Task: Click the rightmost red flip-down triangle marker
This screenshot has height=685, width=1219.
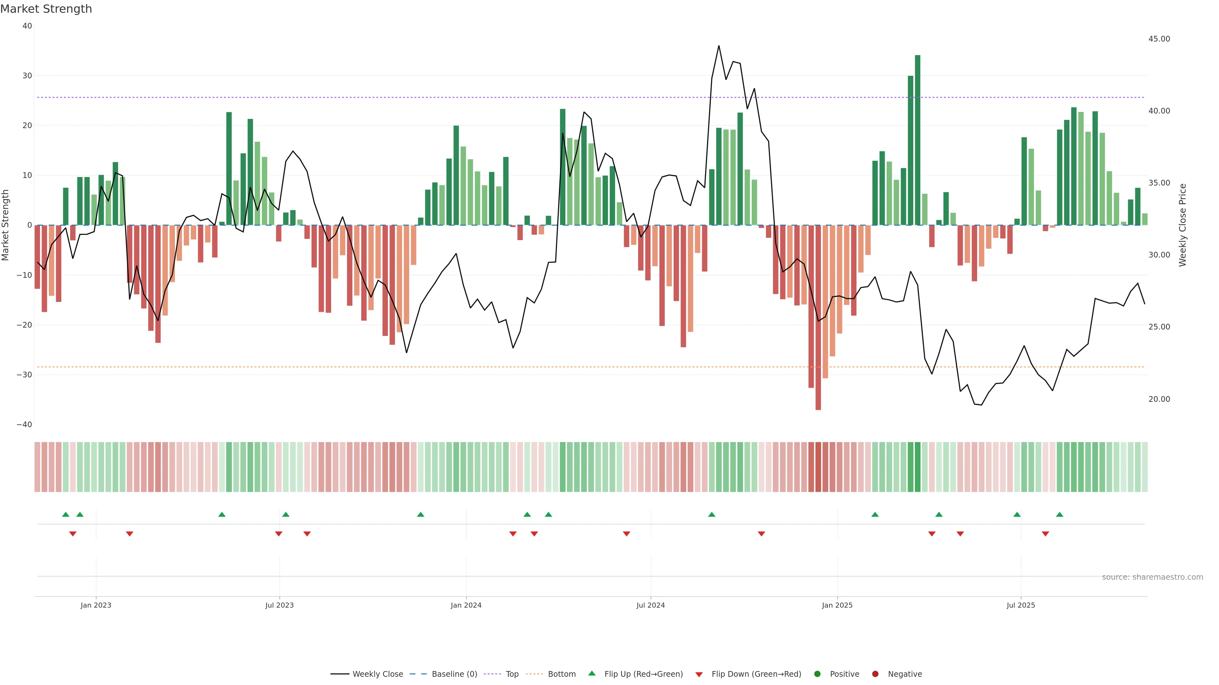Action: (1045, 534)
